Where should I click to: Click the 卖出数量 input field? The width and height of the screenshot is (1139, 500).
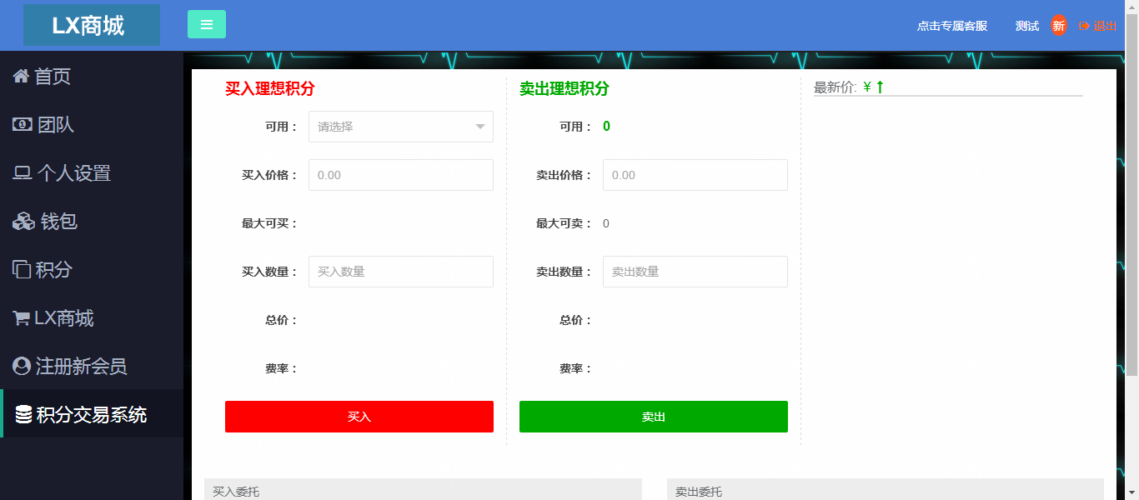695,272
